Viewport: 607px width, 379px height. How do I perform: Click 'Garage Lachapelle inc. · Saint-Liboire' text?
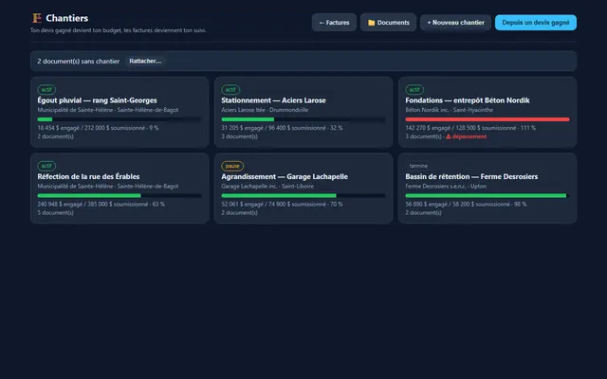point(267,186)
